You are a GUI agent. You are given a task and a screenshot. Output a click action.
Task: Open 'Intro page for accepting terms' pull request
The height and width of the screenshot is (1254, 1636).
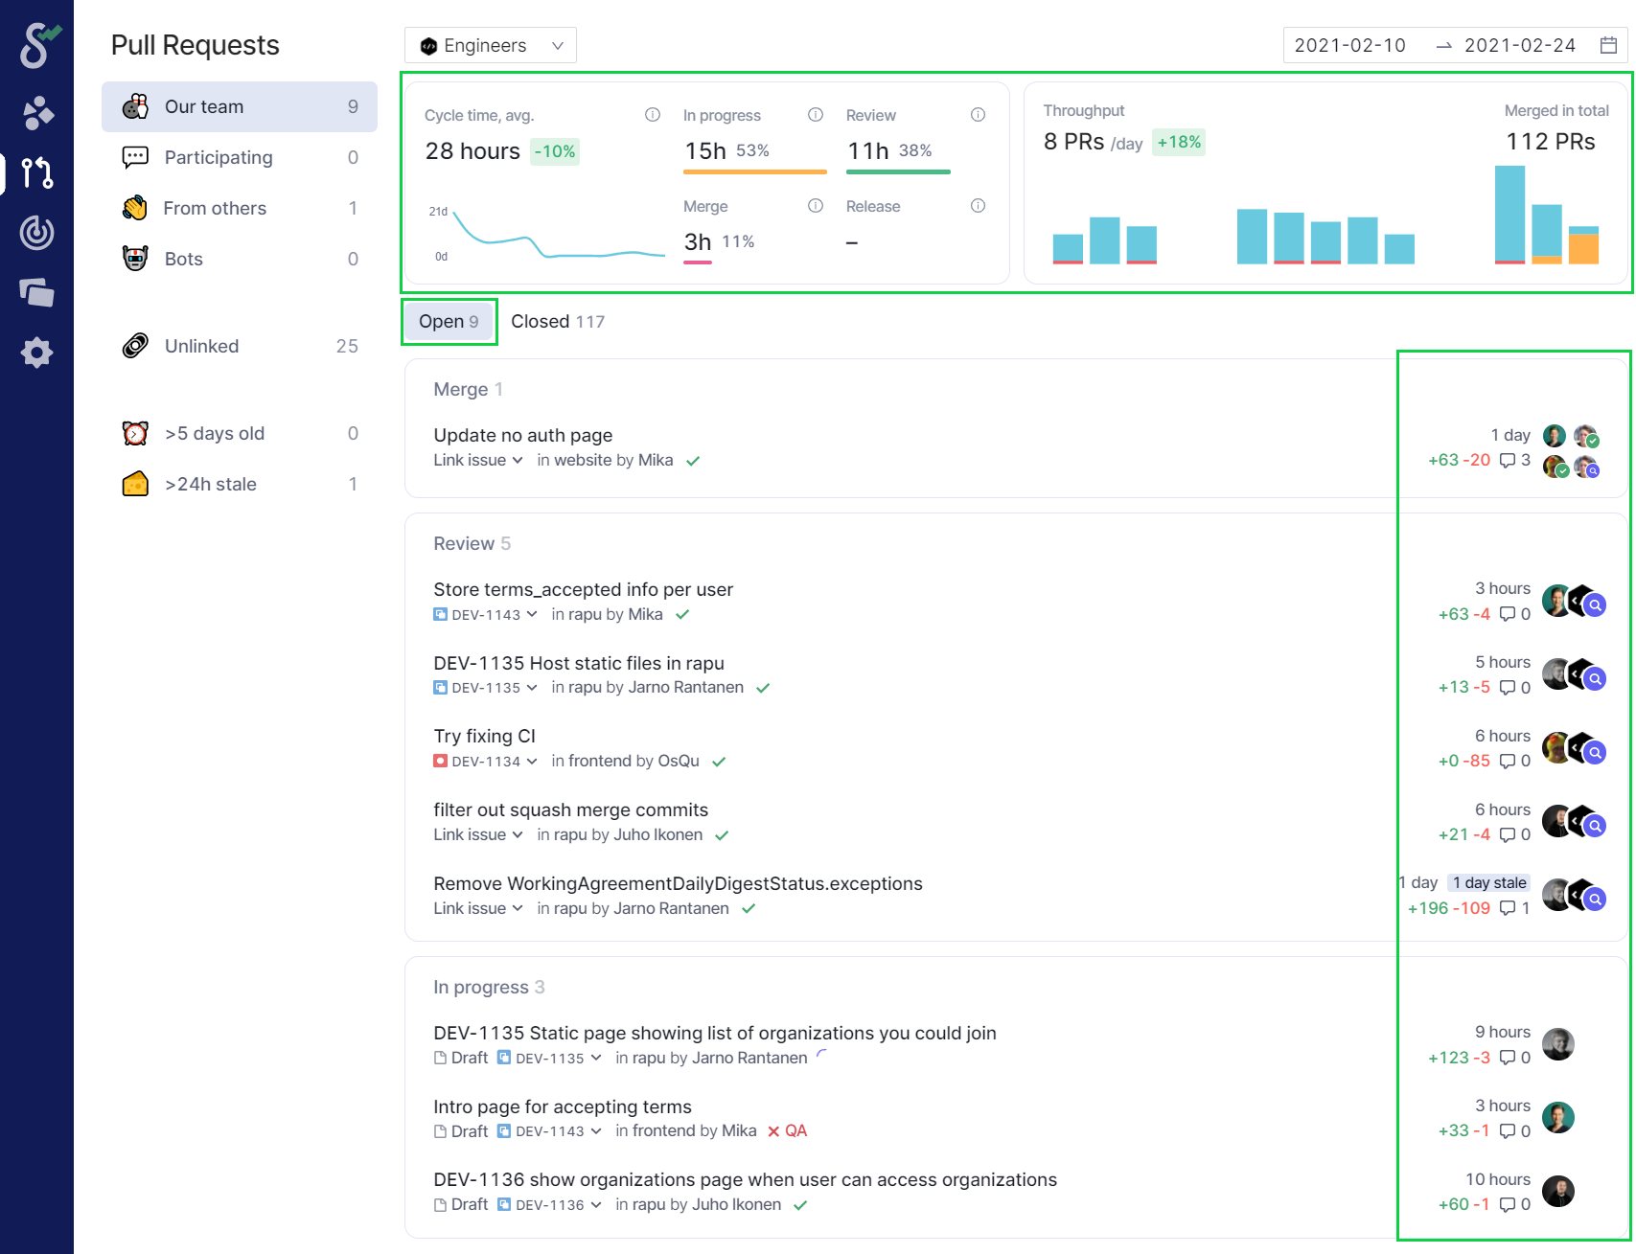(562, 1107)
